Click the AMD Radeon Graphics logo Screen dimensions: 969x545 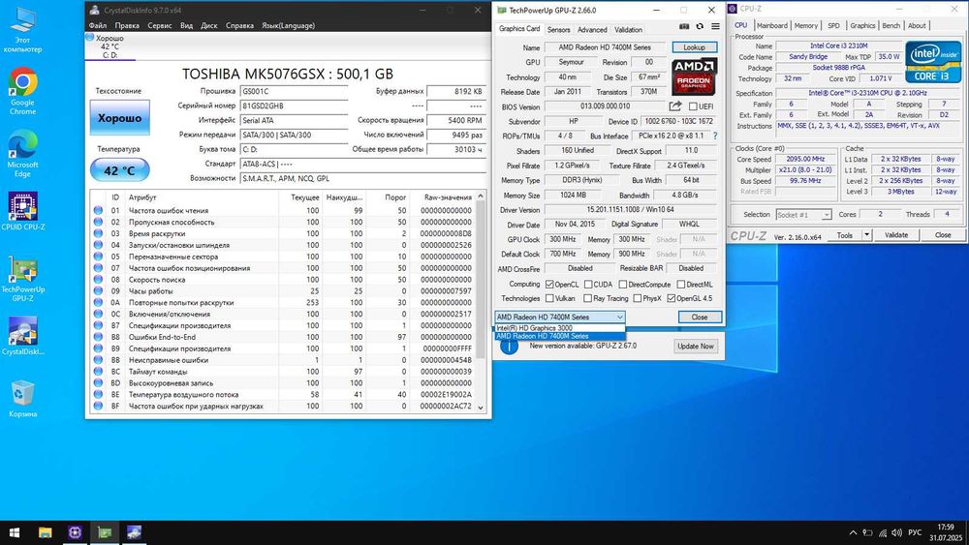pyautogui.click(x=694, y=76)
